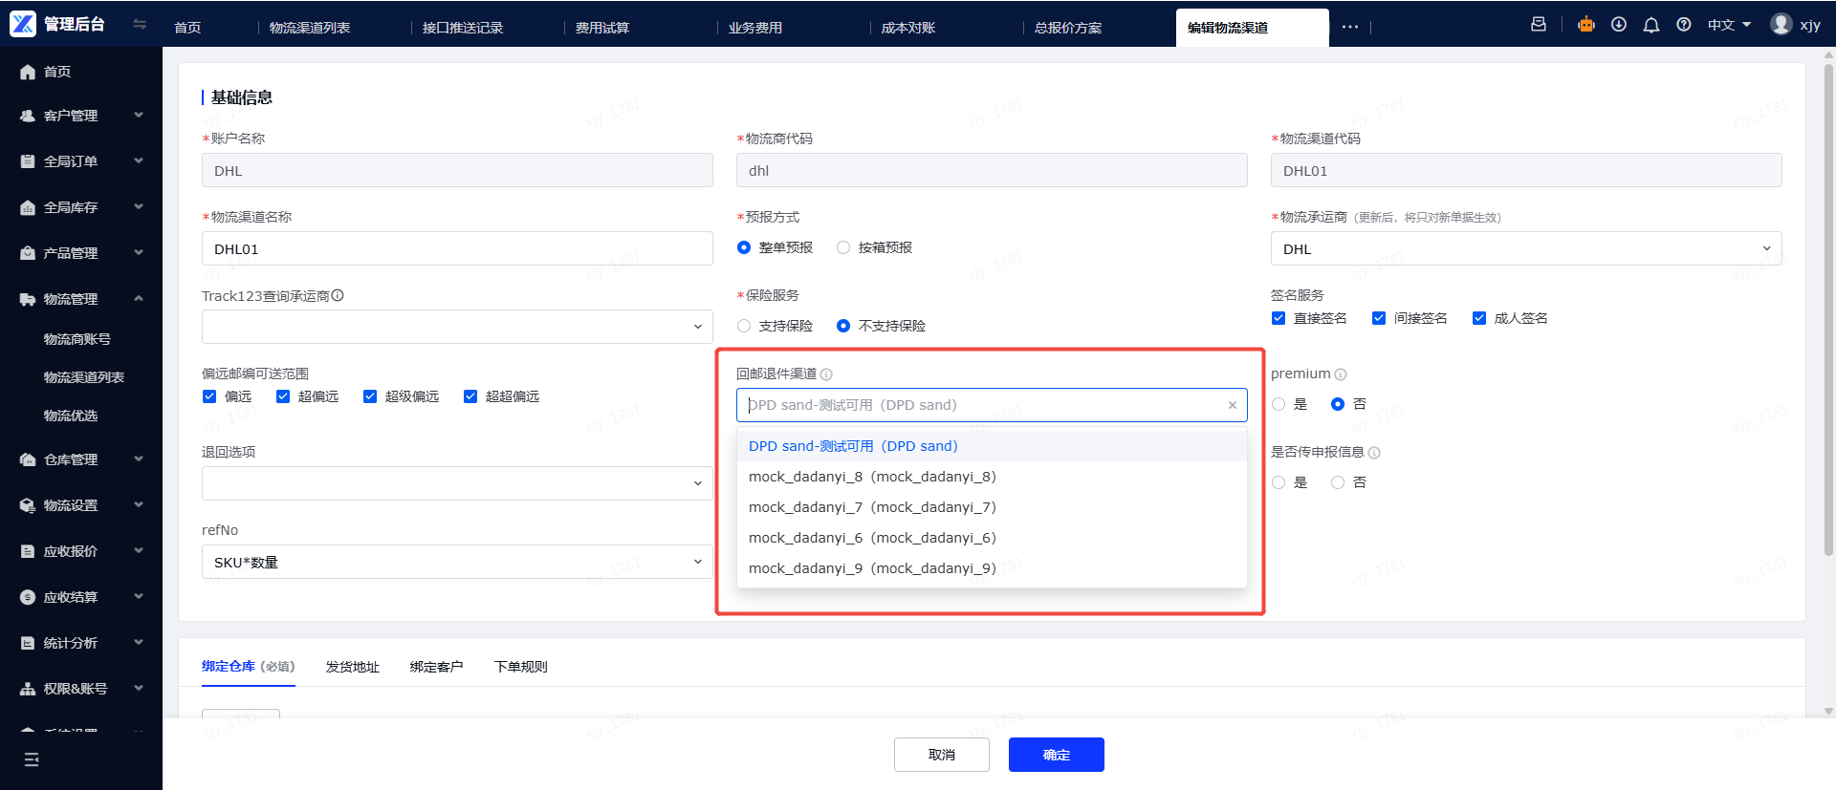Clear the 回邮退件渠道 selection with the x icon

click(x=1233, y=405)
